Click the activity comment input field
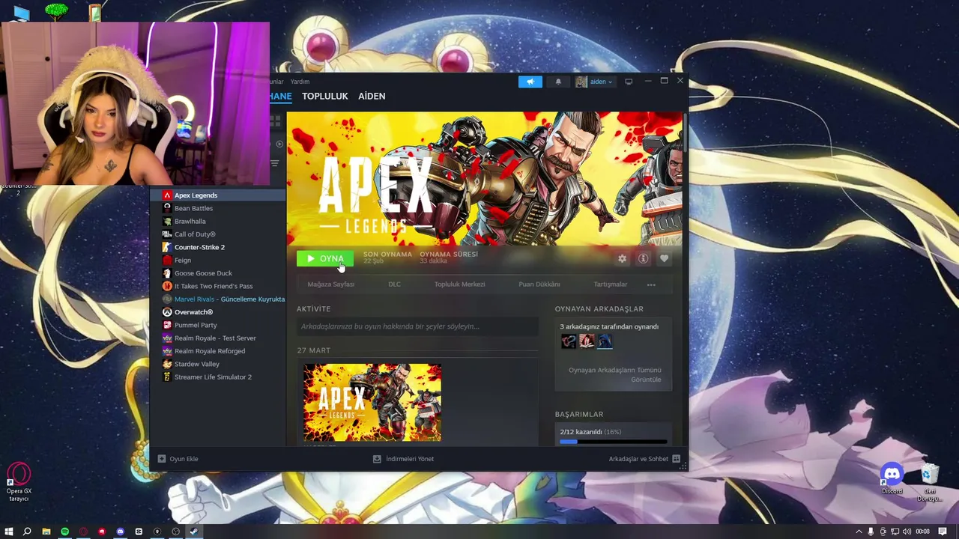This screenshot has height=539, width=959. (x=417, y=326)
